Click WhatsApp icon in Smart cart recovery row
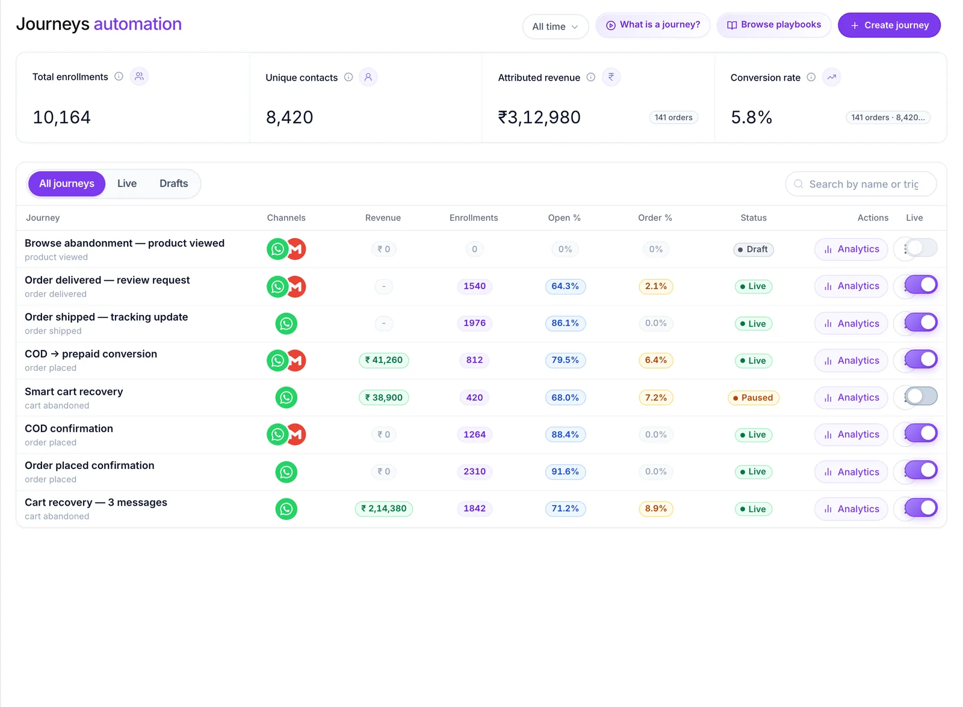Screen dimensions: 963x707 point(286,397)
